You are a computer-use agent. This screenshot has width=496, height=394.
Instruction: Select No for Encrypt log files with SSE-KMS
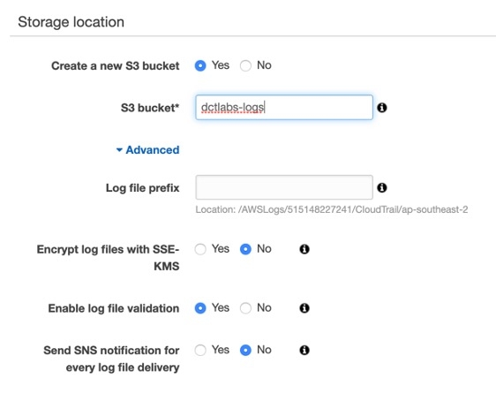coord(245,249)
